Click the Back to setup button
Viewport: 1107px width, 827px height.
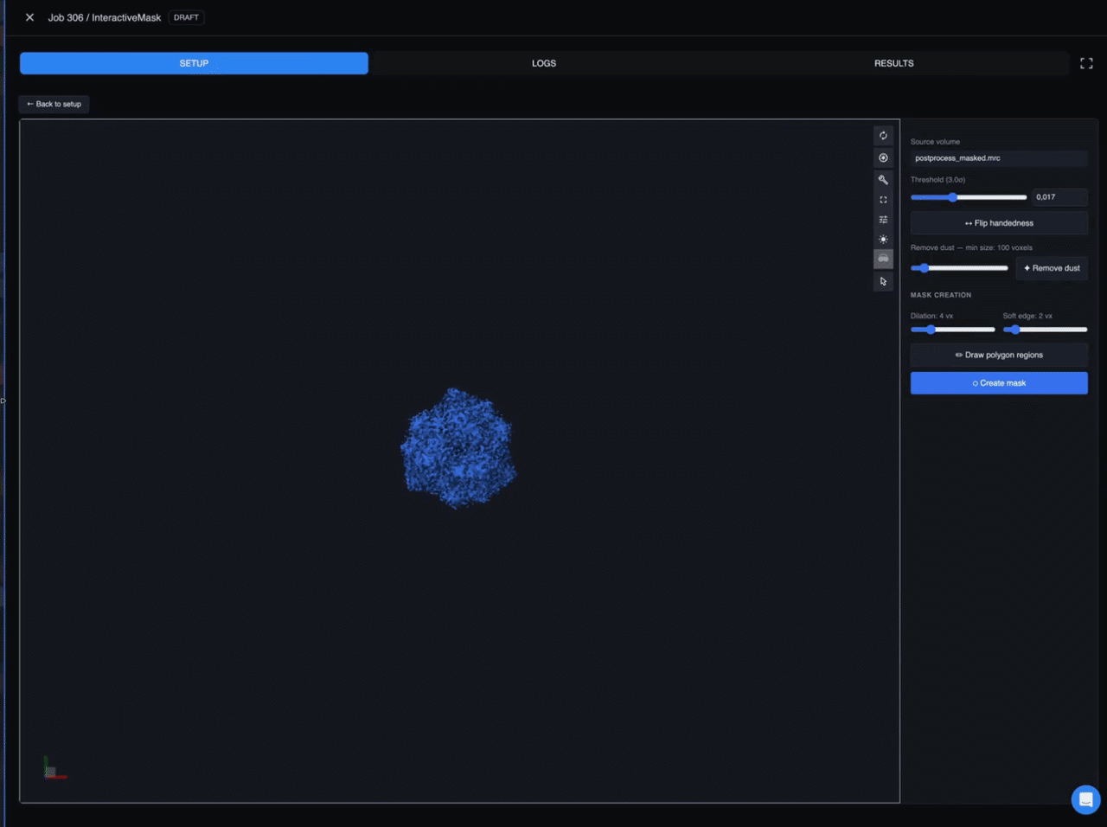[54, 104]
